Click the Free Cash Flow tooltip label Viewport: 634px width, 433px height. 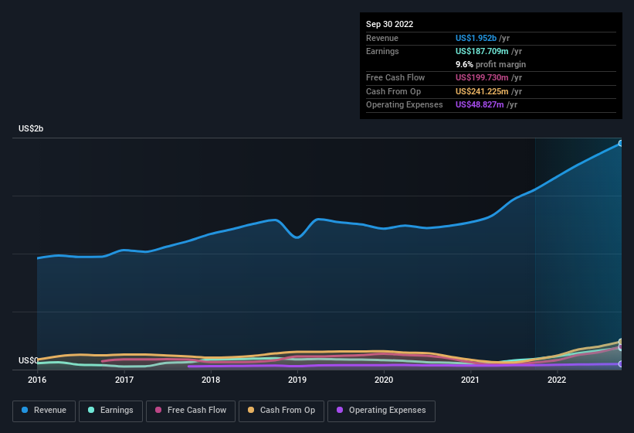tap(395, 77)
